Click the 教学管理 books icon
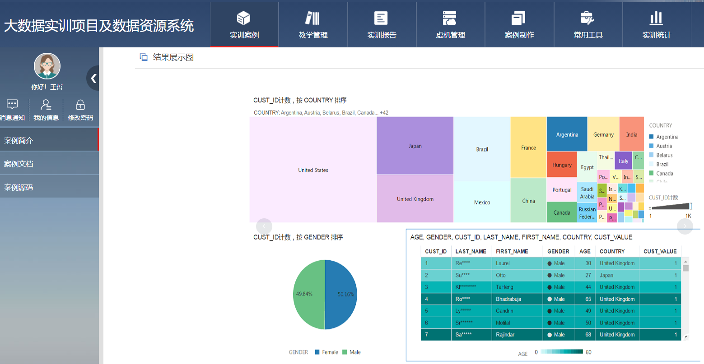The width and height of the screenshot is (704, 364). pyautogui.click(x=312, y=18)
